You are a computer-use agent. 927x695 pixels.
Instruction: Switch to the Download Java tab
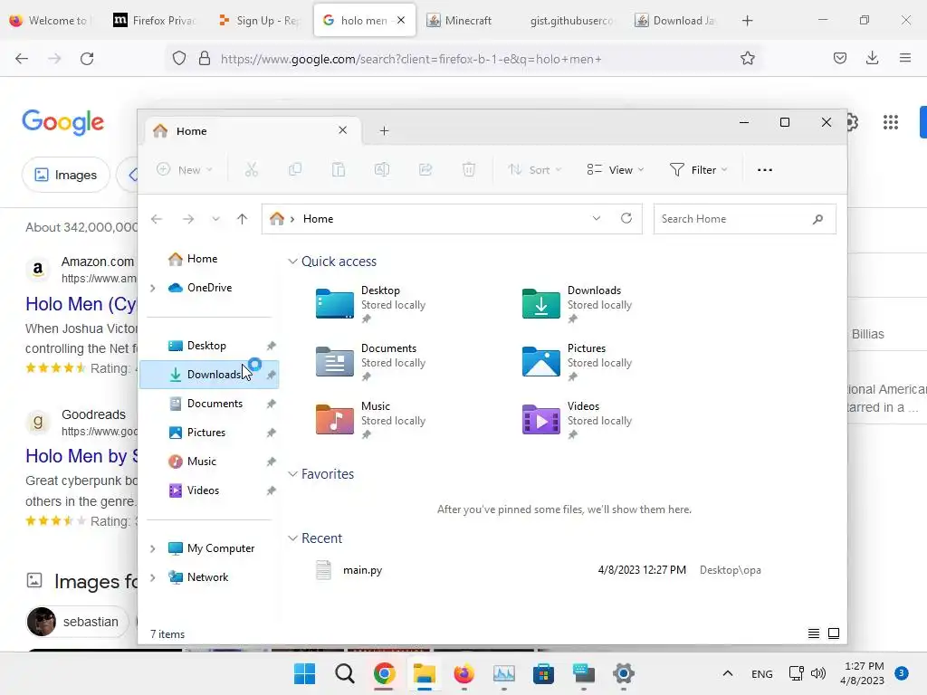674,21
